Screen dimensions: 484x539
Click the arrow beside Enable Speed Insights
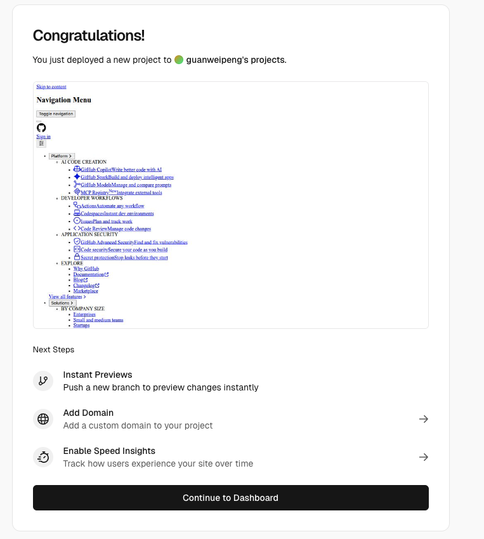point(424,457)
